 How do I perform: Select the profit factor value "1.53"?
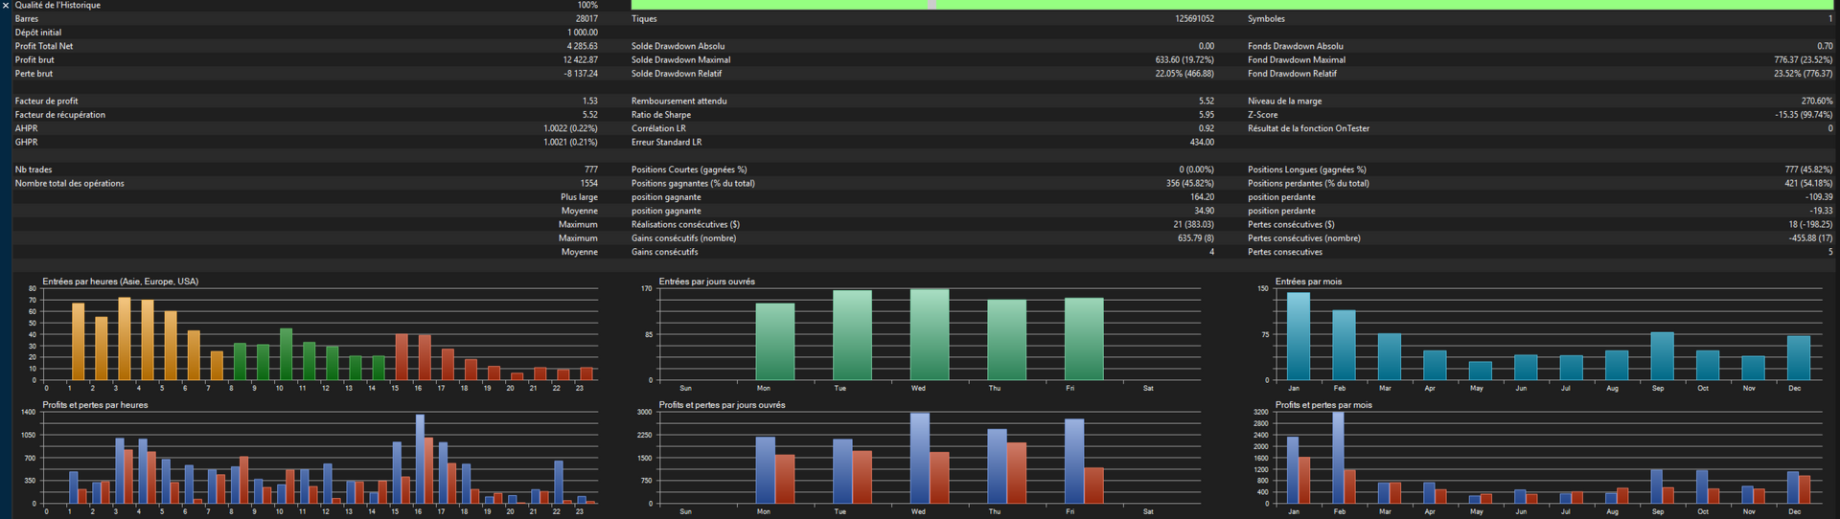coord(590,101)
